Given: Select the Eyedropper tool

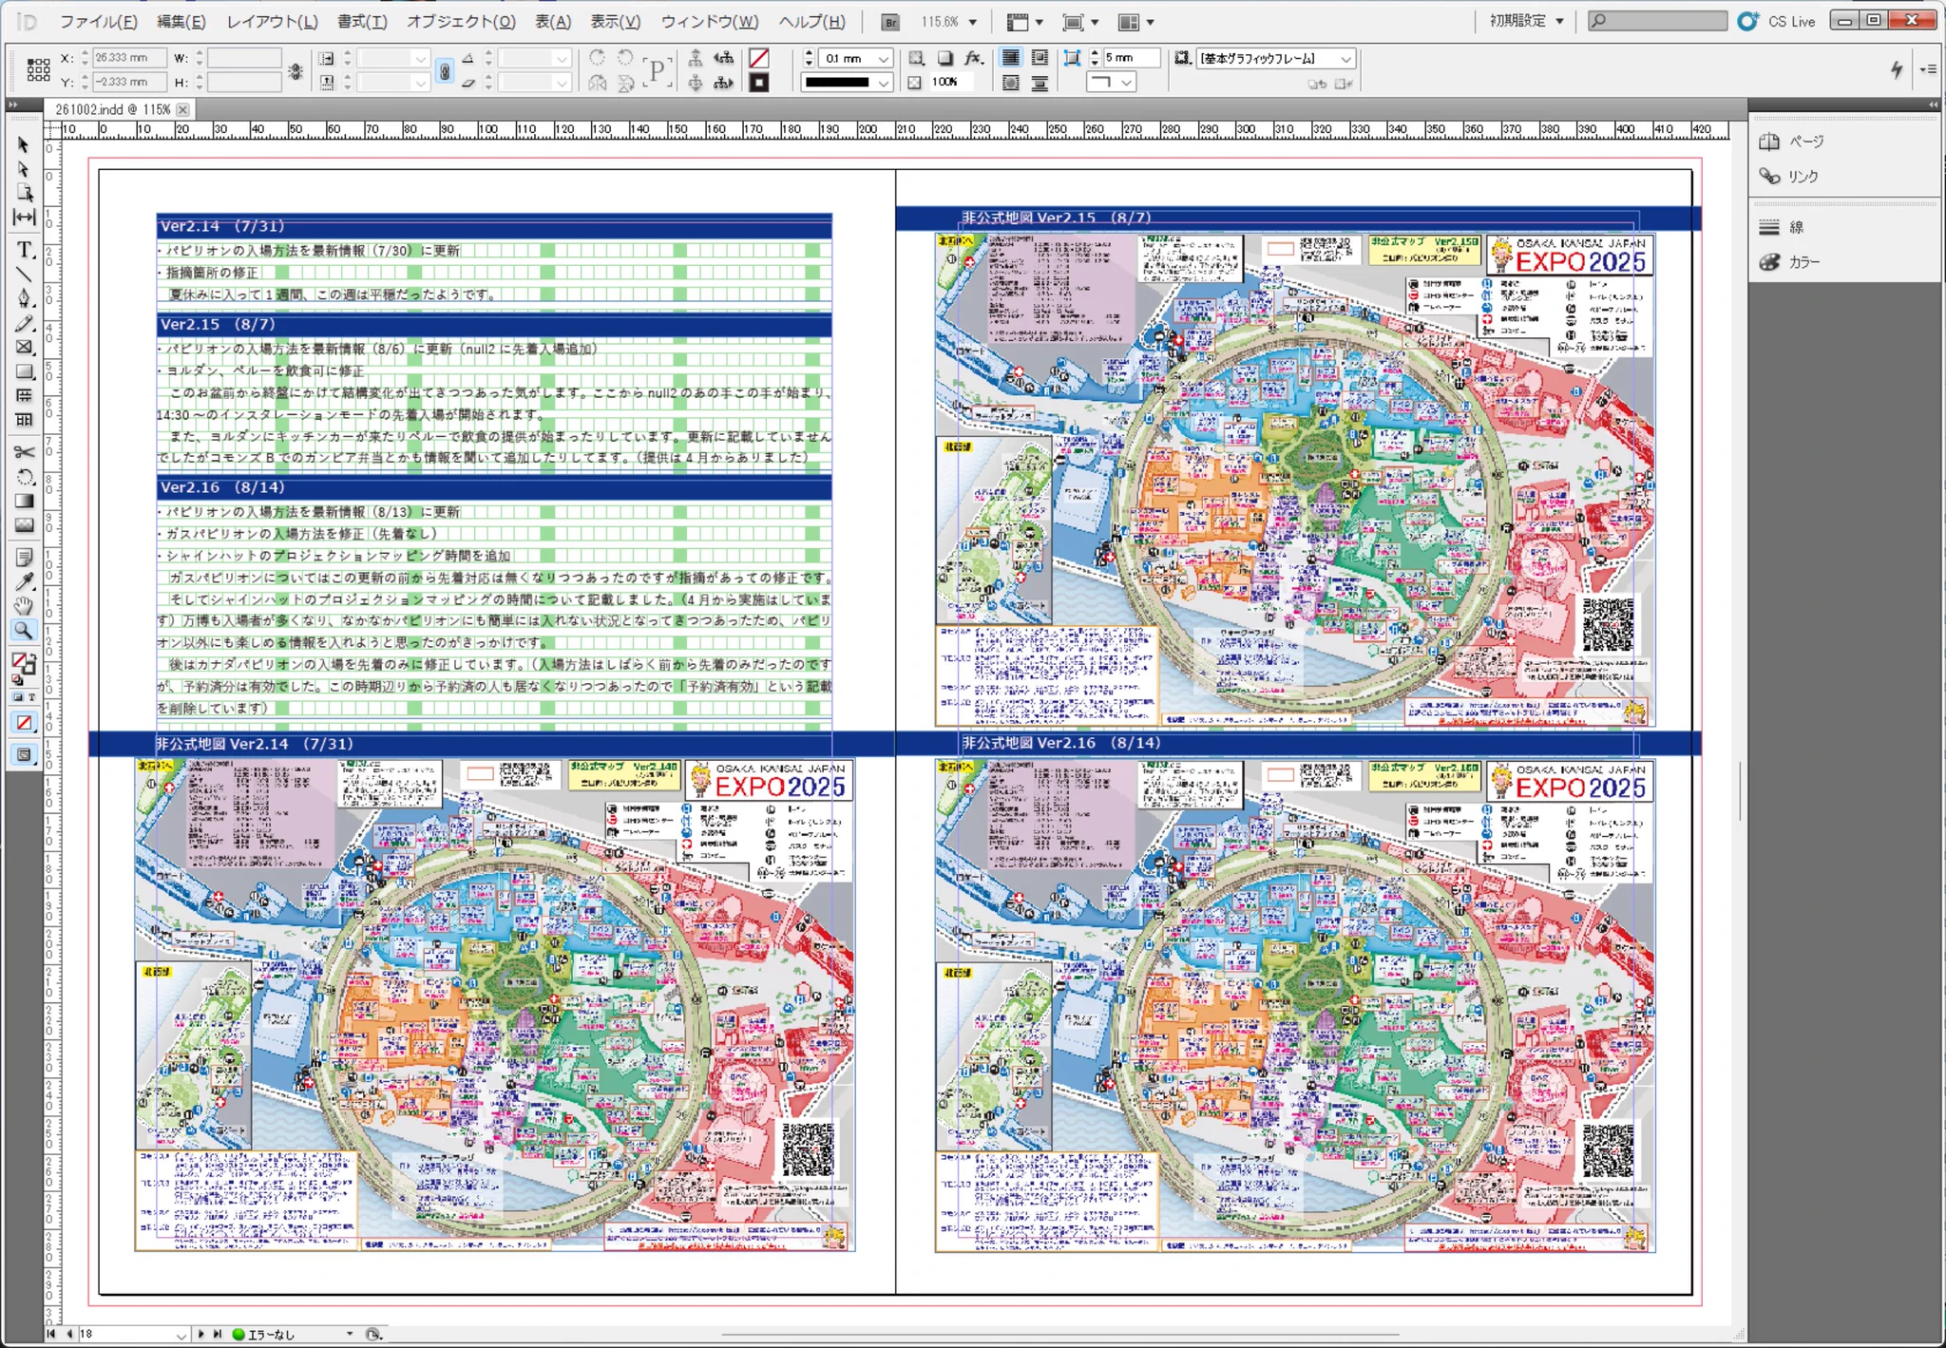Looking at the screenshot, I should click(x=24, y=581).
